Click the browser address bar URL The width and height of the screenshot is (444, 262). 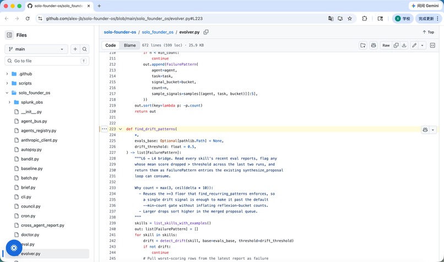[x=124, y=18]
